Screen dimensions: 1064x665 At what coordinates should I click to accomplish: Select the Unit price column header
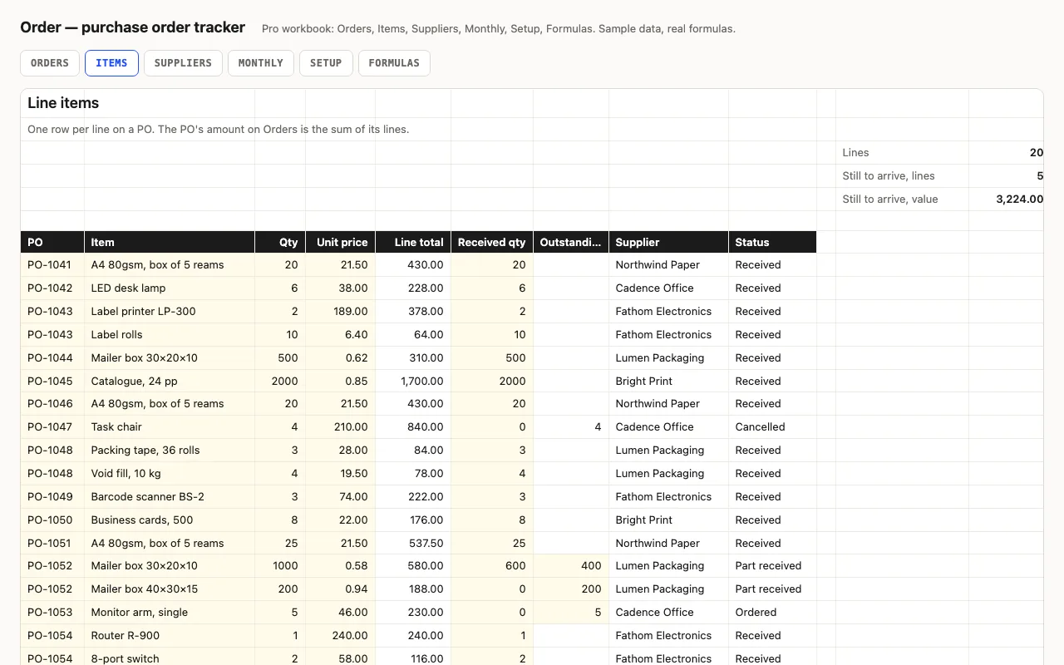[341, 242]
